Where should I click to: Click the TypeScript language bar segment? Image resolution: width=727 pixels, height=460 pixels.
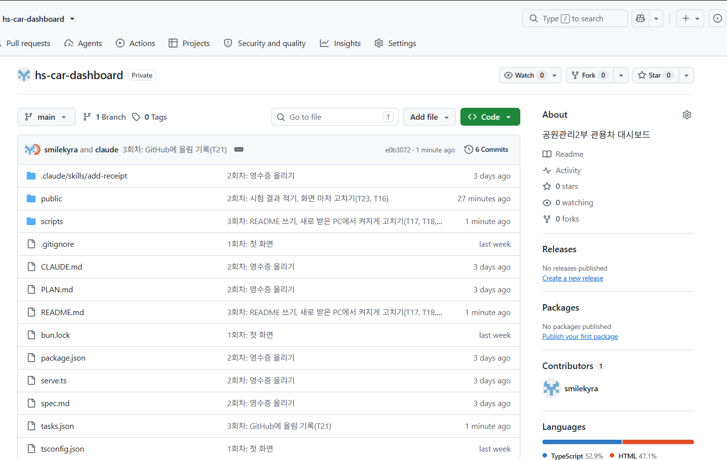(x=582, y=442)
